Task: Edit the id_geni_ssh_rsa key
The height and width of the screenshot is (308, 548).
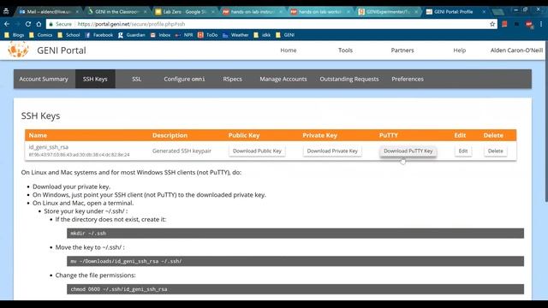Action: click(463, 151)
